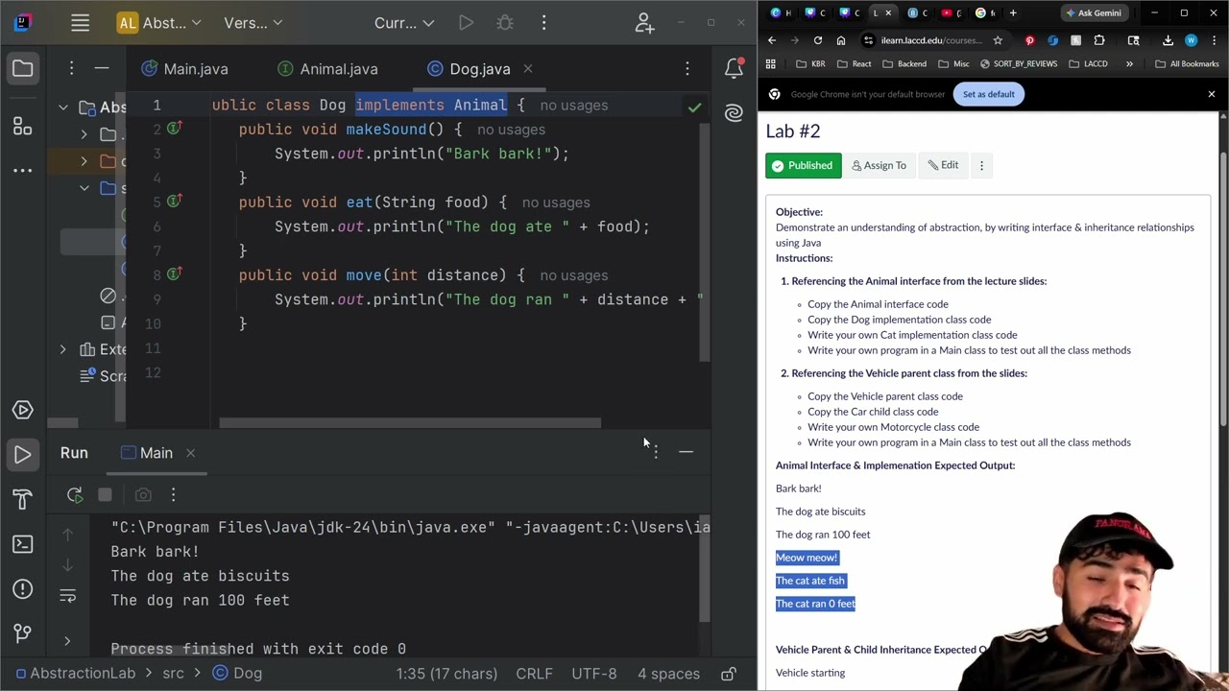Switch to the Main.java editor tab
Image resolution: width=1229 pixels, height=691 pixels.
[184, 69]
